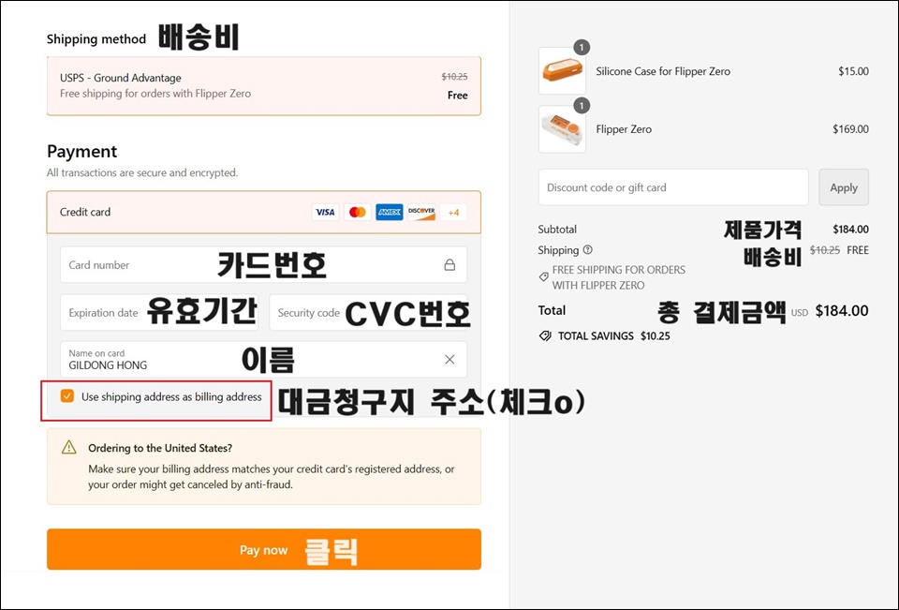Select USPS Ground Advantage shipping method

(x=264, y=85)
